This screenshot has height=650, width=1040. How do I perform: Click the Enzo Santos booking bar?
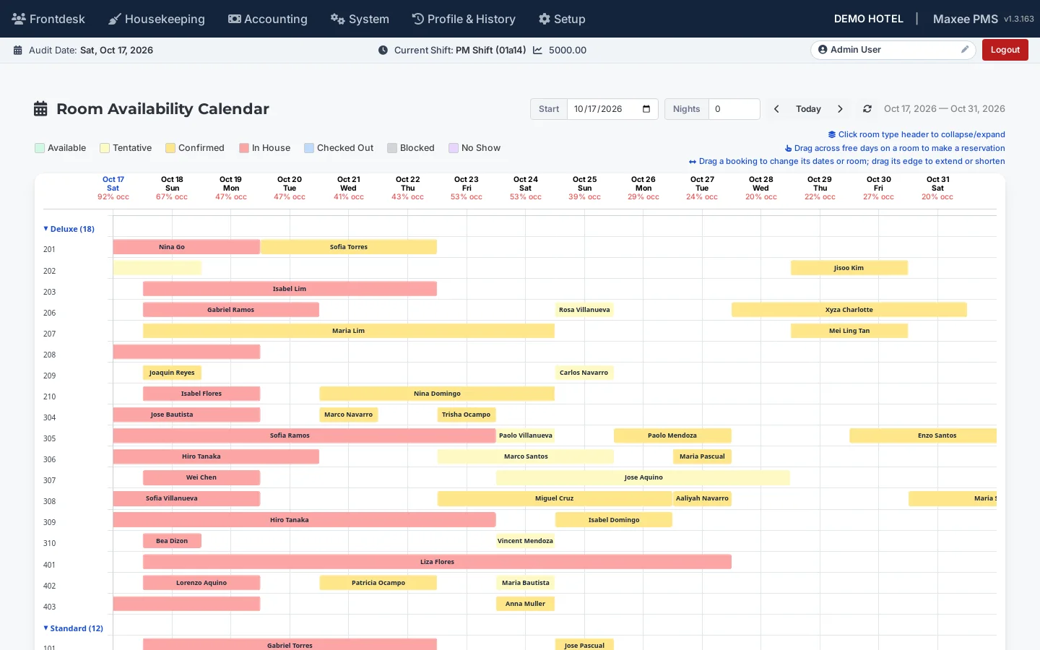coord(923,435)
